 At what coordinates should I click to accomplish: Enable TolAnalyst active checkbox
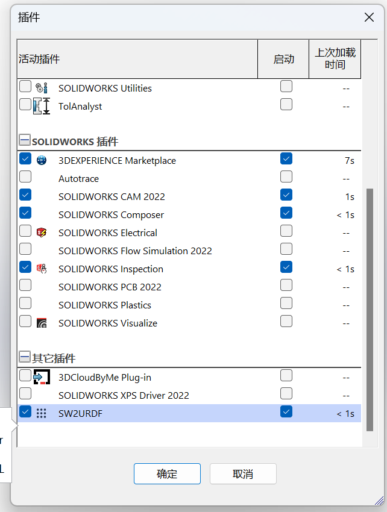tap(25, 104)
